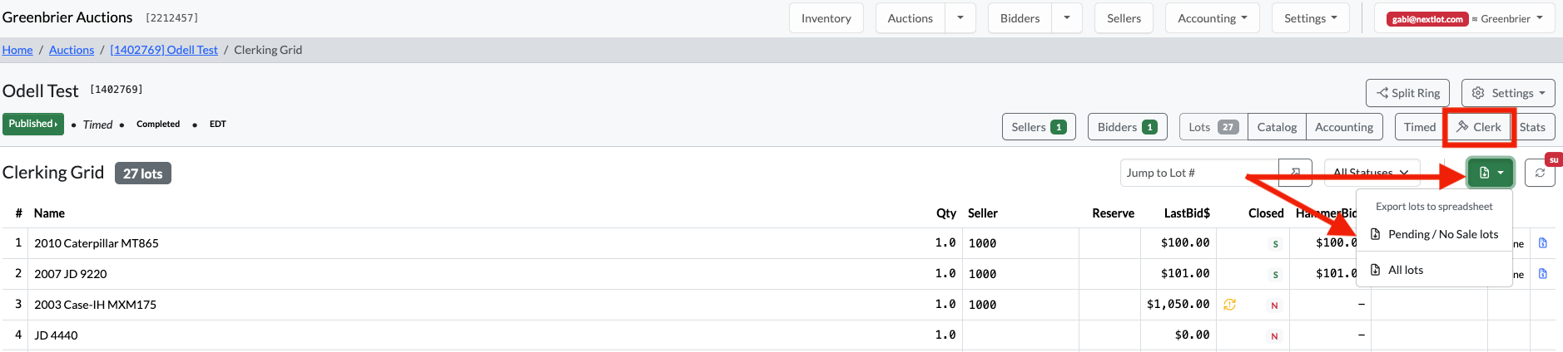Click the Jump to Lot go arrow icon
1563x352 pixels.
(x=1295, y=173)
